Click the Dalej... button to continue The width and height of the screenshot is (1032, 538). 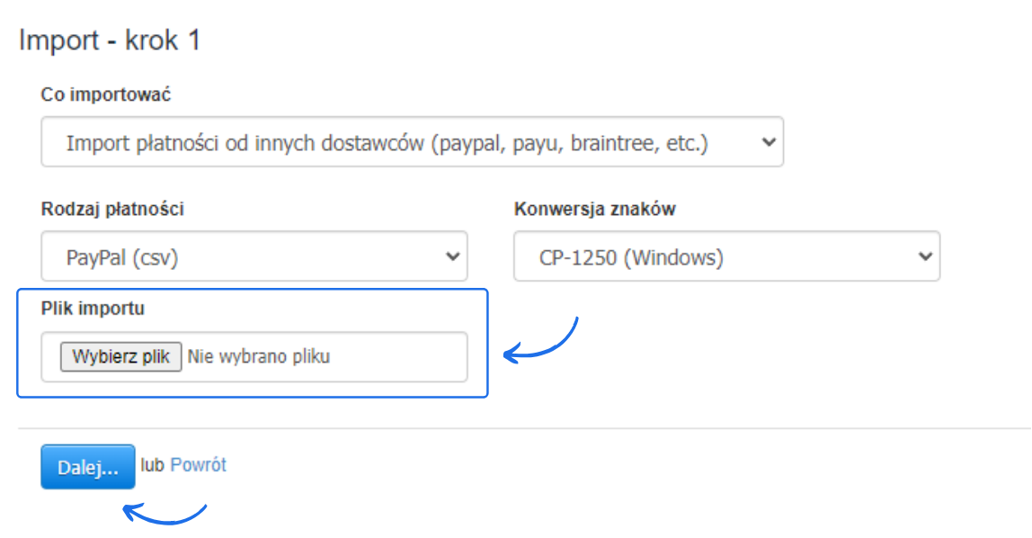tap(87, 467)
